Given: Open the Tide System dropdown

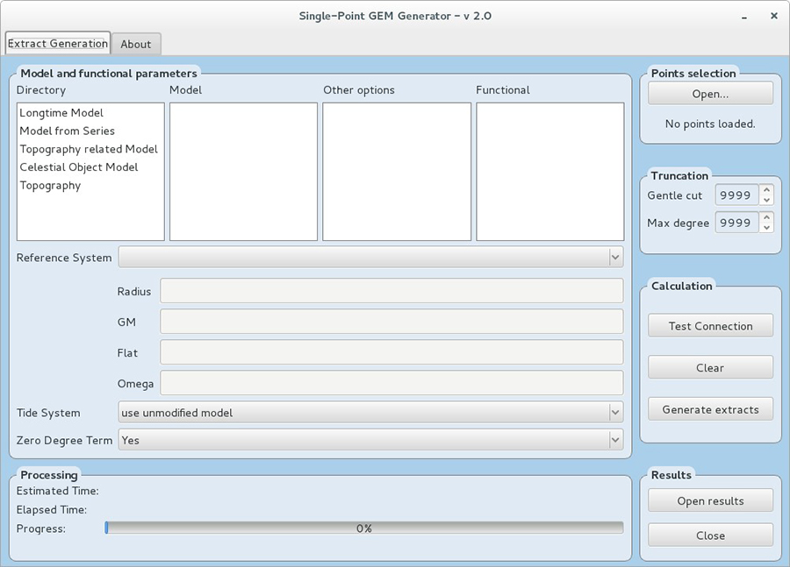Looking at the screenshot, I should click(614, 413).
